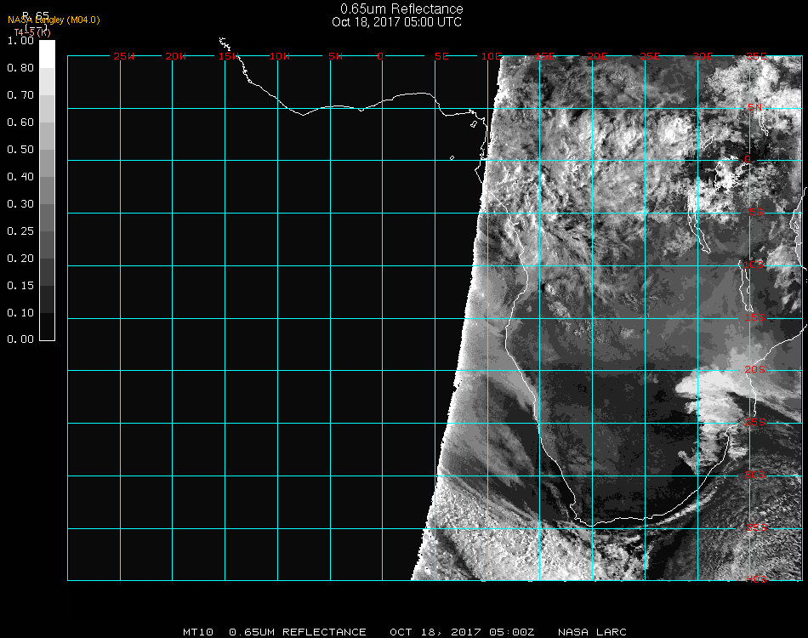This screenshot has width=808, height=638.
Task: Click the 20W longitude label
Action: coord(176,57)
